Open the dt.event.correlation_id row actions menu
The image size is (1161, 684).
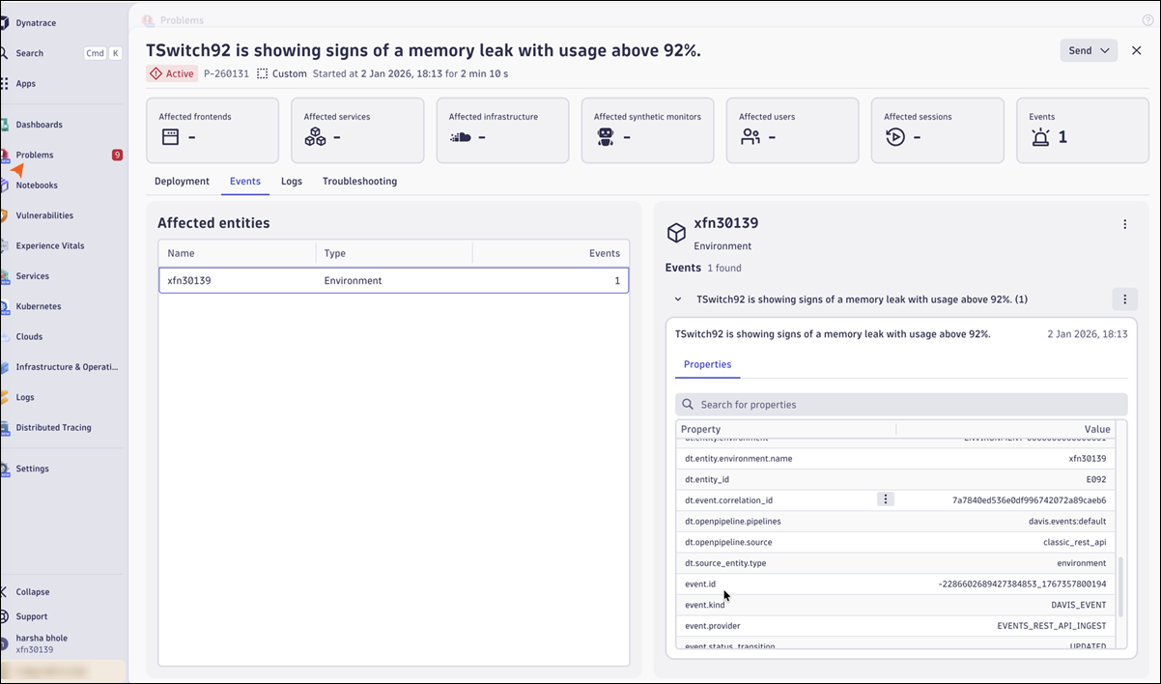point(885,499)
